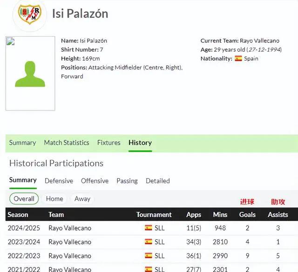This screenshot has width=298, height=272.
Task: Click the Rayo Vallecano club crest
Action: [30, 14]
